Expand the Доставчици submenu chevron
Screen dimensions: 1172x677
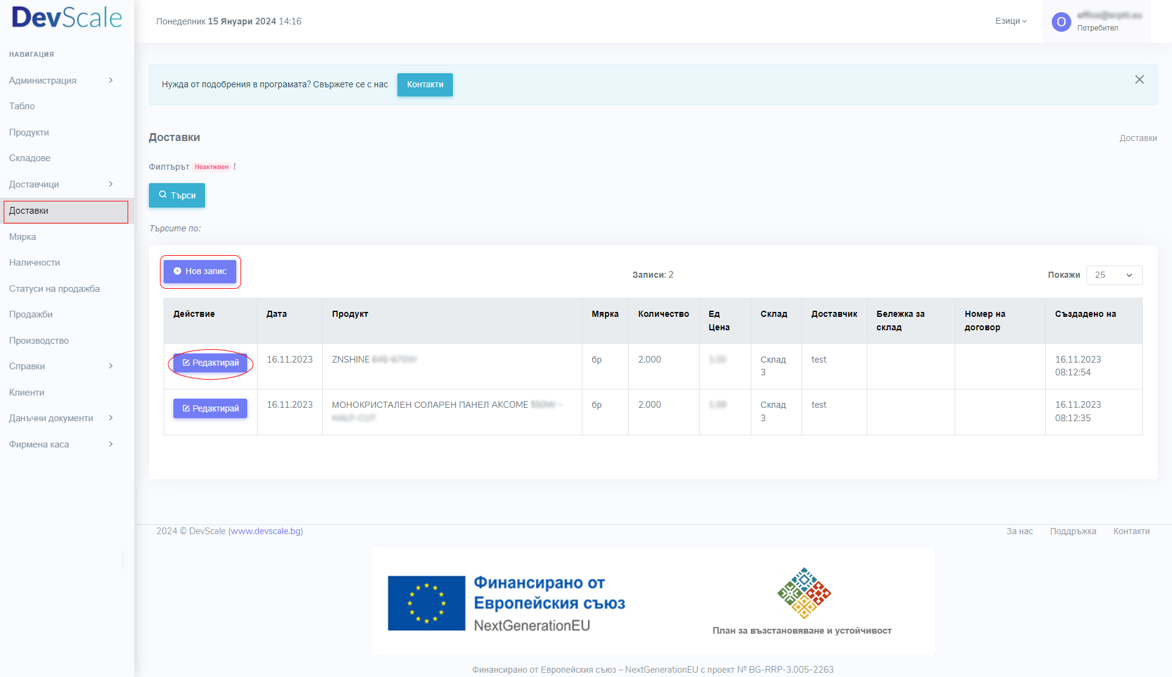(x=110, y=184)
